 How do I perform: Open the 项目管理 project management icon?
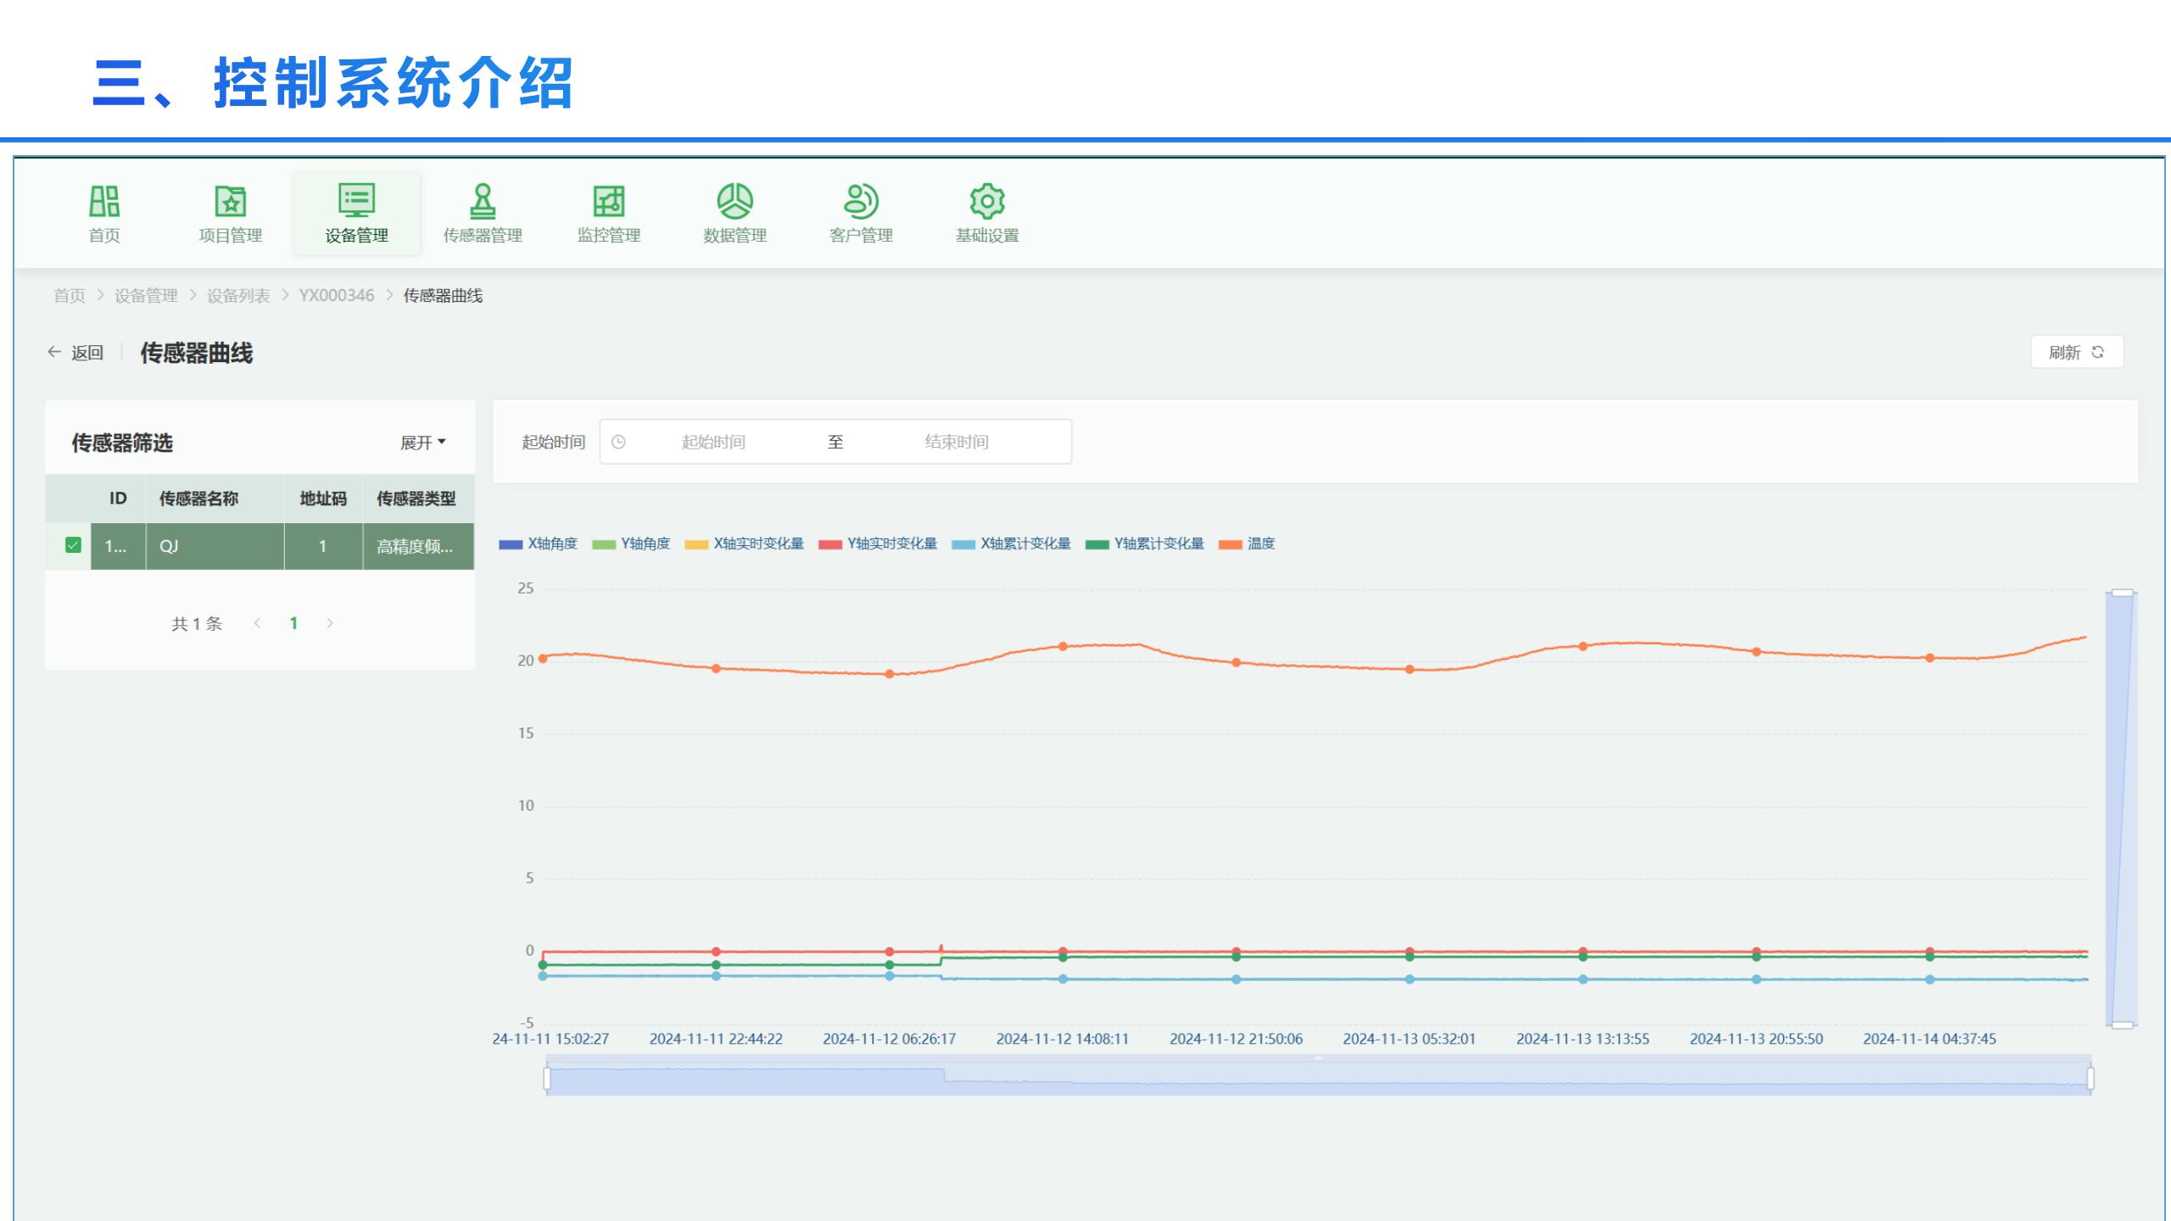point(230,201)
